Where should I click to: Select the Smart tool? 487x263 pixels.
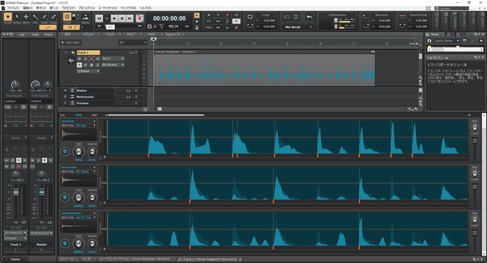pos(8,17)
